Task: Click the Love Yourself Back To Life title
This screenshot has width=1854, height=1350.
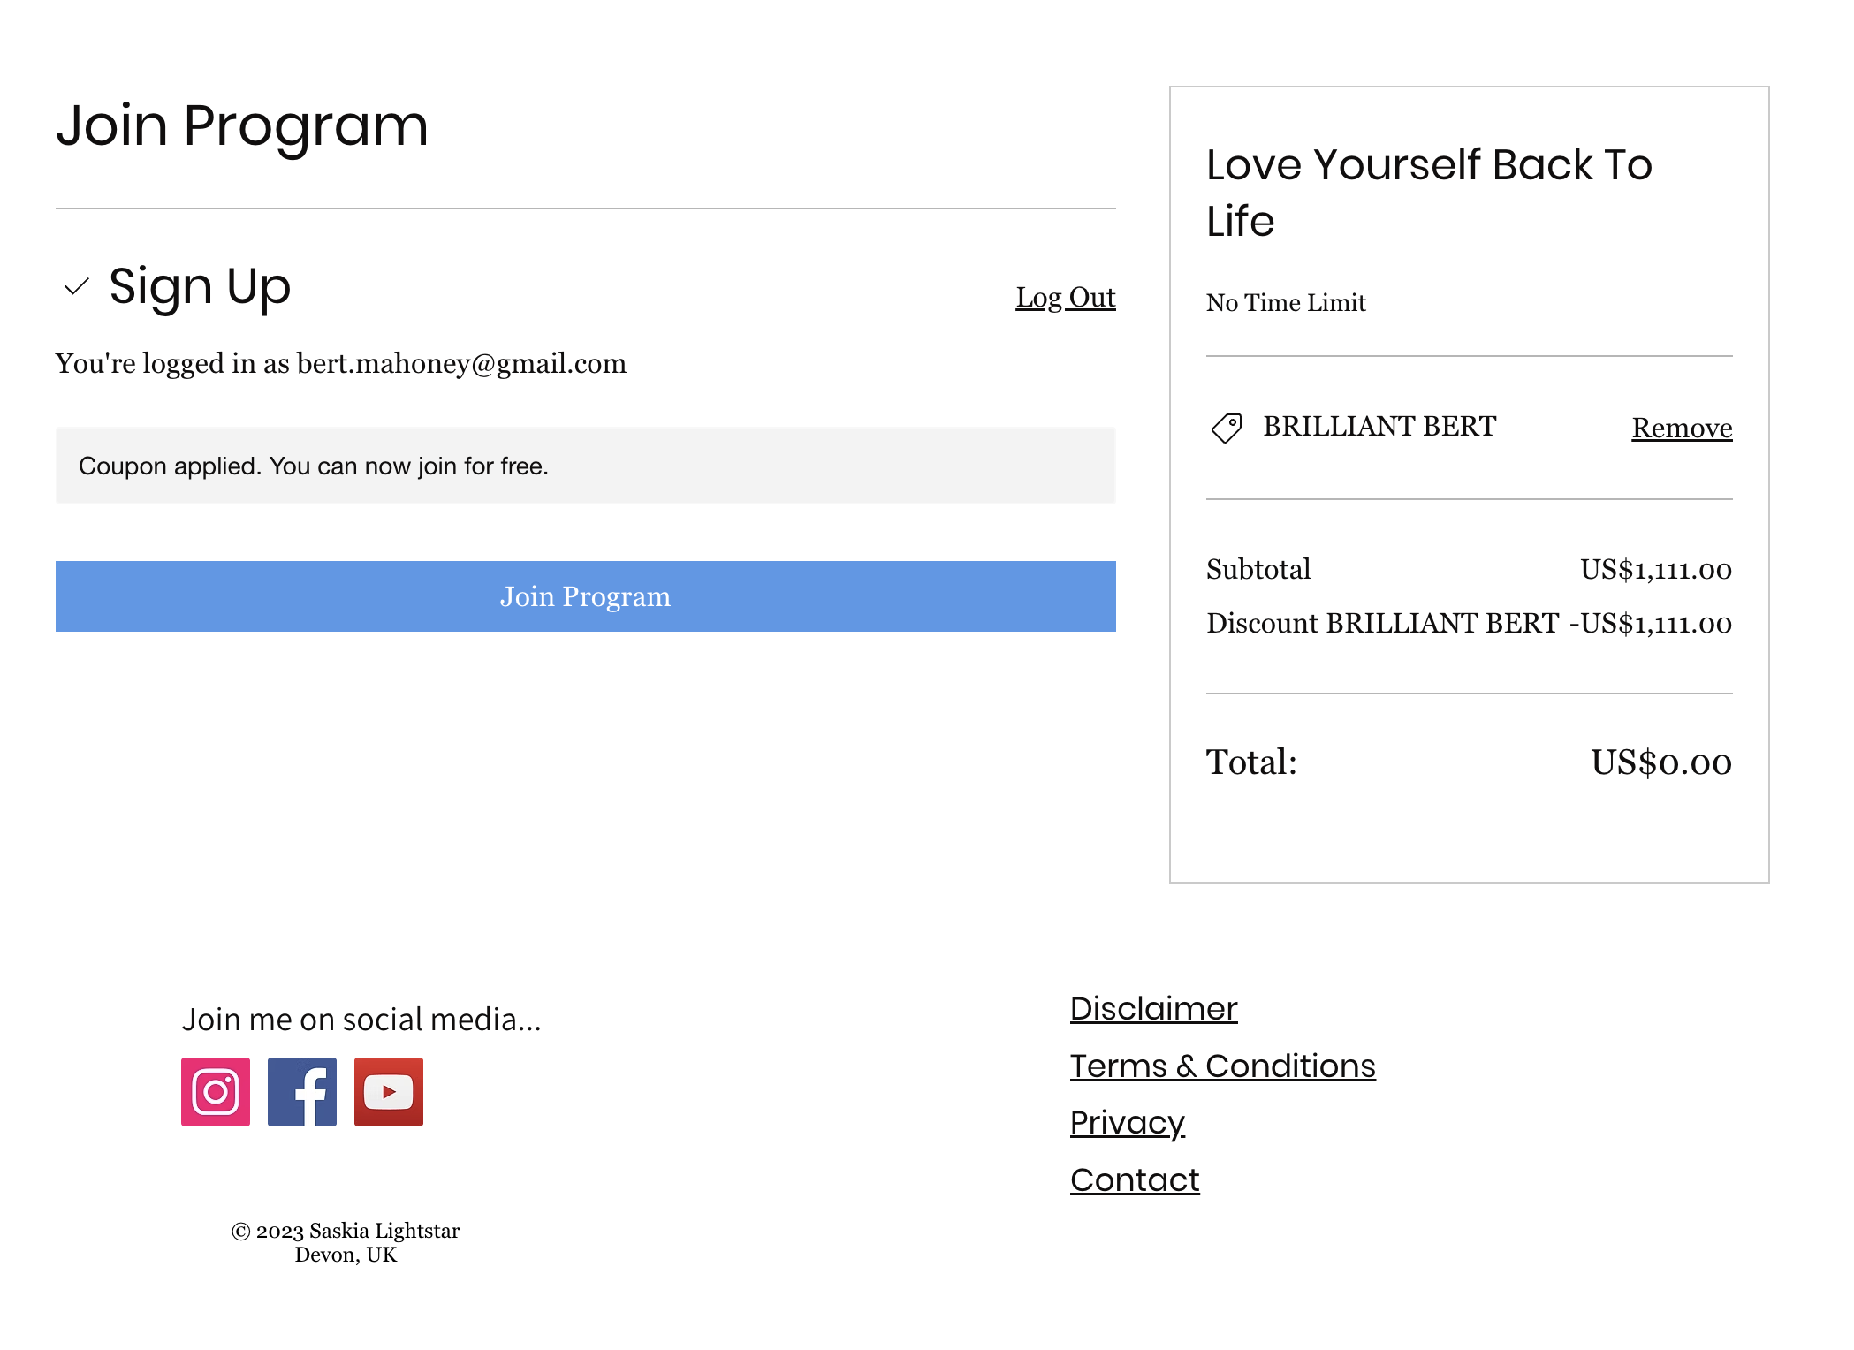Action: tap(1429, 193)
